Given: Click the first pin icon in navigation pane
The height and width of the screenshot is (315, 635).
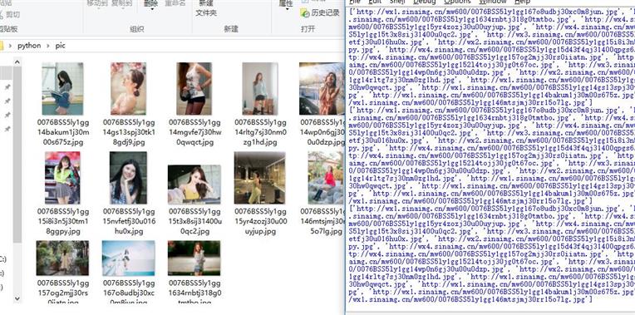Looking at the screenshot, I should [x=7, y=87].
